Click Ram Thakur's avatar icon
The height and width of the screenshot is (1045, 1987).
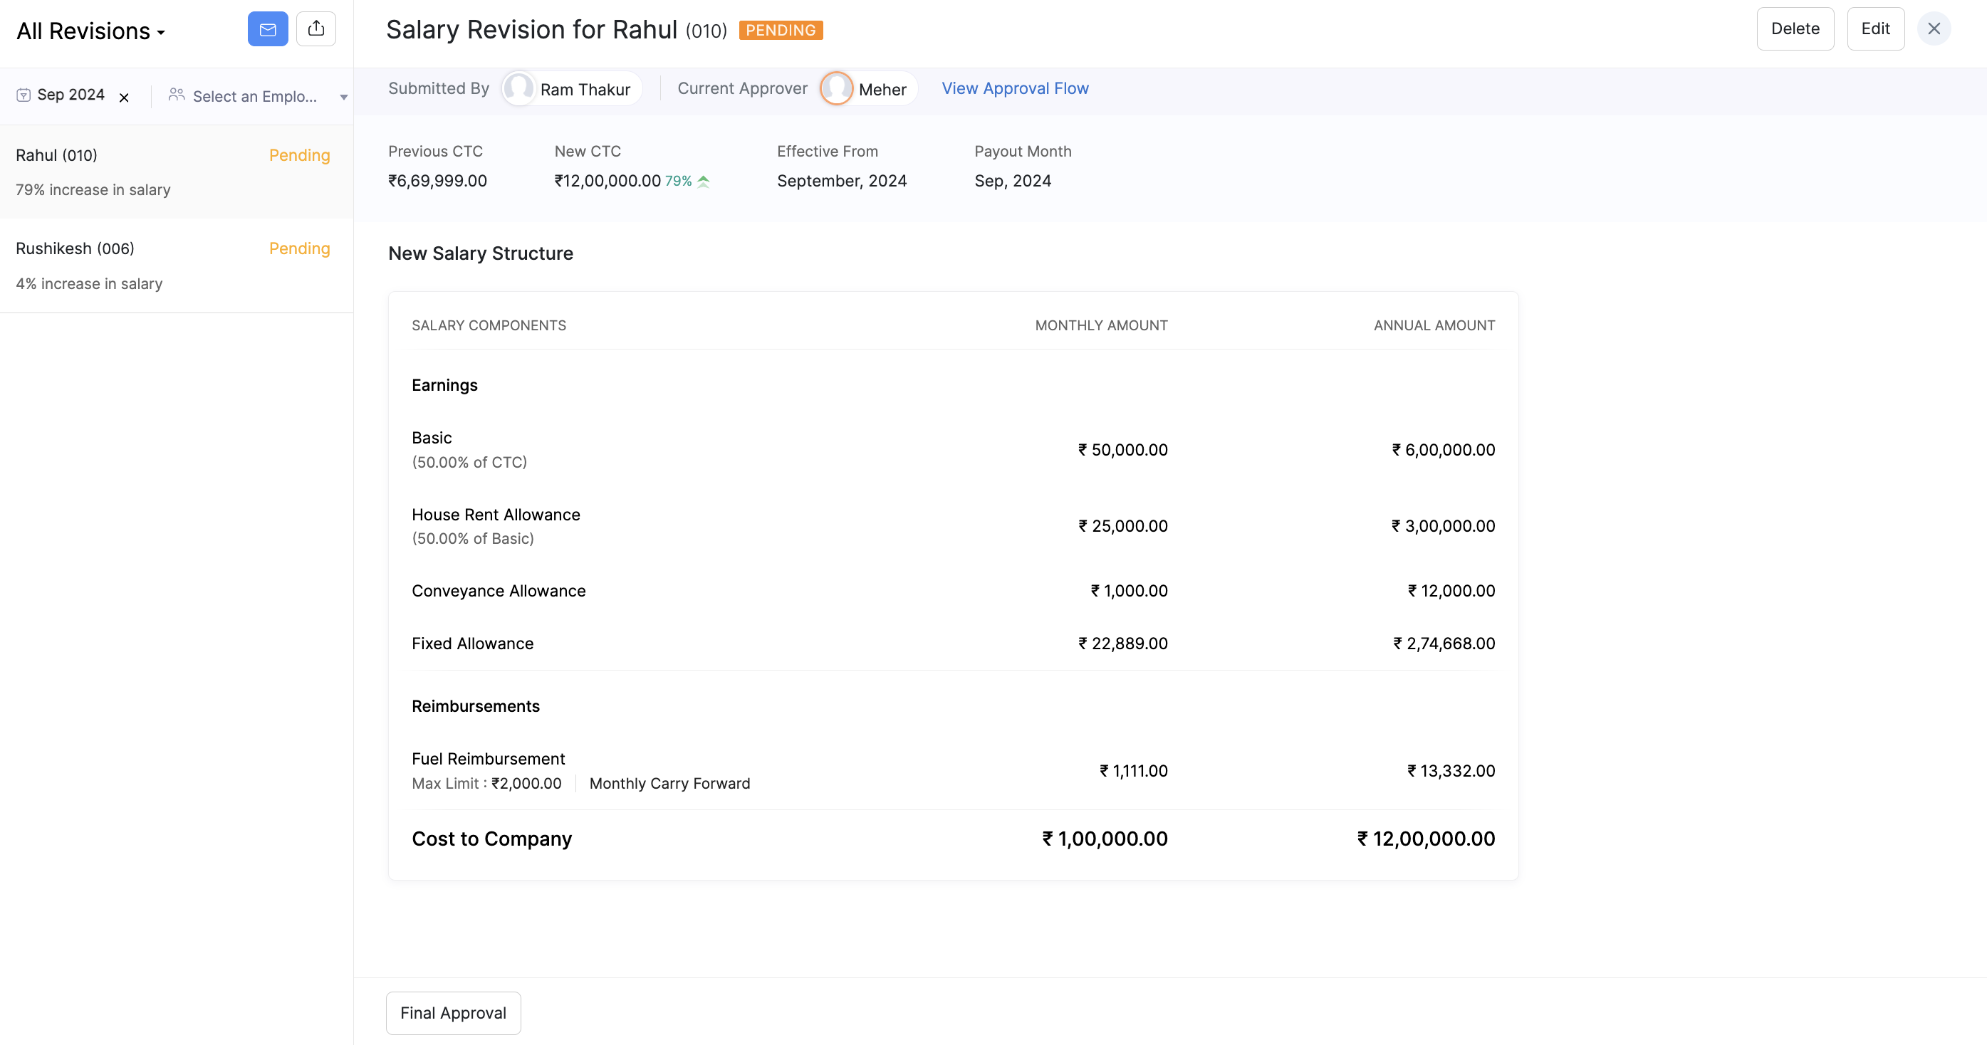(x=519, y=89)
